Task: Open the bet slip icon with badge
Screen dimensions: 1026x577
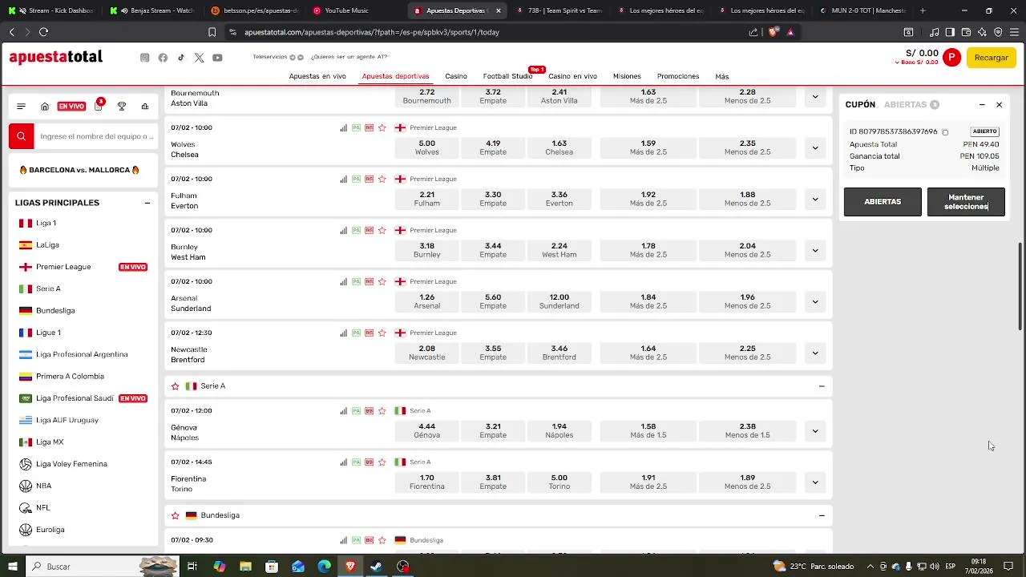Action: point(99,105)
